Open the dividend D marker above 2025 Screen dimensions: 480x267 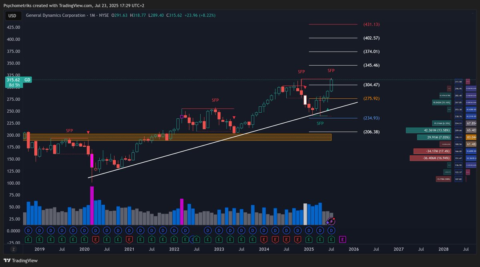coord(309,230)
